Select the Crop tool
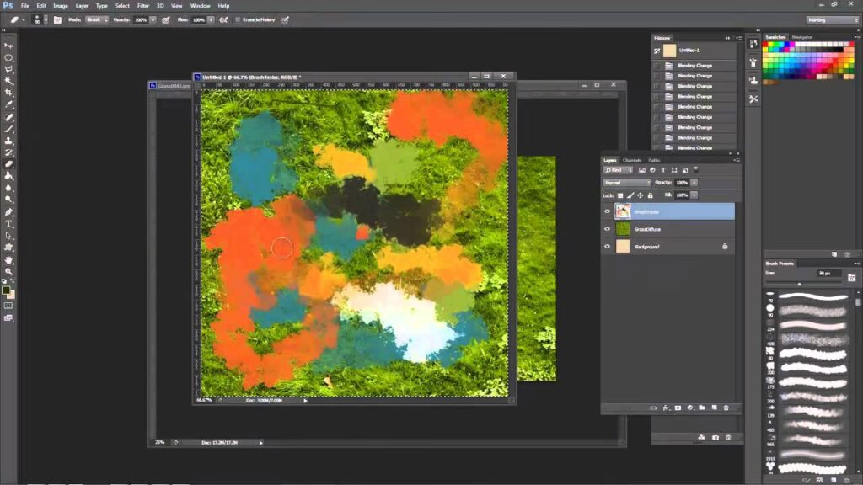 tap(8, 93)
